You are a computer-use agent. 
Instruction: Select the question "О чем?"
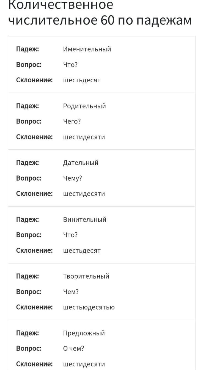tap(73, 349)
